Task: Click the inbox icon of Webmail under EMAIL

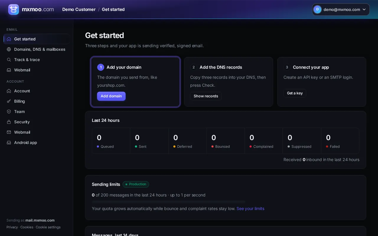Action: (9, 70)
